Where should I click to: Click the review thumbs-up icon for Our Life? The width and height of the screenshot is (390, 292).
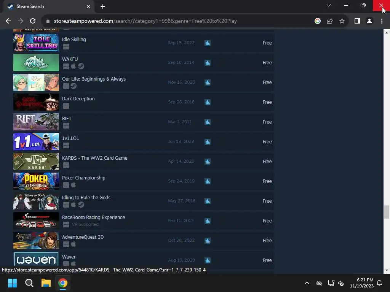[208, 83]
